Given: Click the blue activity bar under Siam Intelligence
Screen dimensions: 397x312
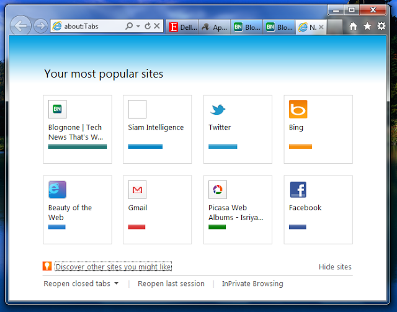Looking at the screenshot, I should [x=145, y=146].
